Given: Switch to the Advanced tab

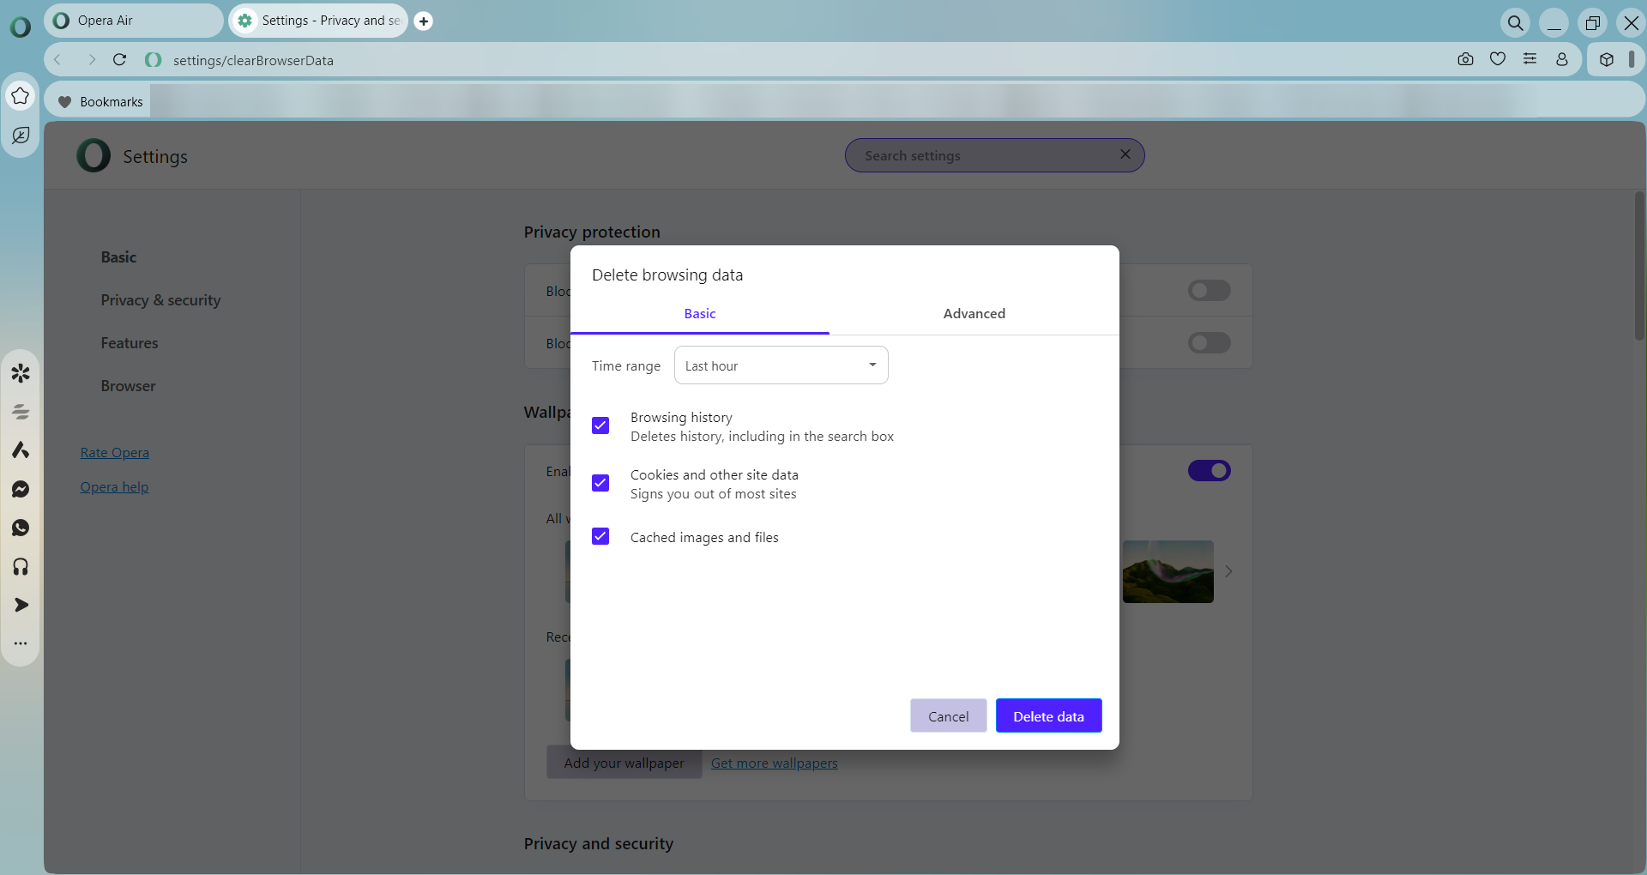Looking at the screenshot, I should [974, 314].
